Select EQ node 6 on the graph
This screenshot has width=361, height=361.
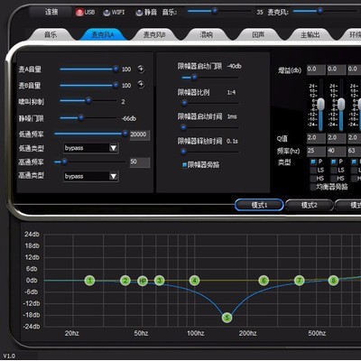pyautogui.click(x=264, y=281)
